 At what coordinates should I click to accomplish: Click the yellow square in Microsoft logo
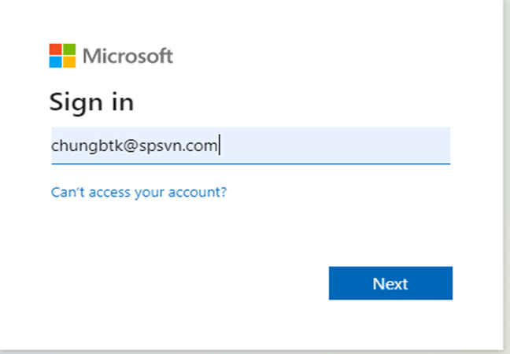coord(68,62)
